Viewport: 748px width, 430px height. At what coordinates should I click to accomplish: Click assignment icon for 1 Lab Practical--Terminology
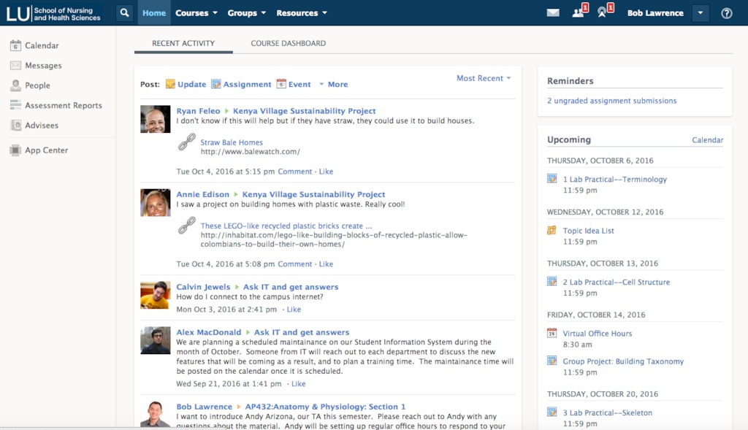(x=552, y=179)
